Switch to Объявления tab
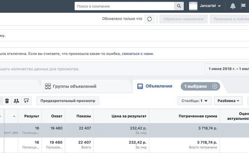The height and width of the screenshot is (153, 249). [x=159, y=86]
